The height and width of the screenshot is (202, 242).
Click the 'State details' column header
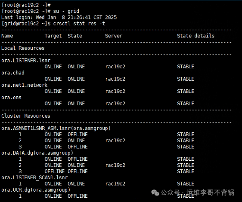point(195,36)
